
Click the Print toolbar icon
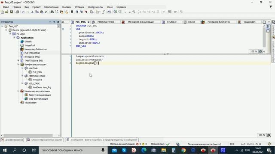17,12
